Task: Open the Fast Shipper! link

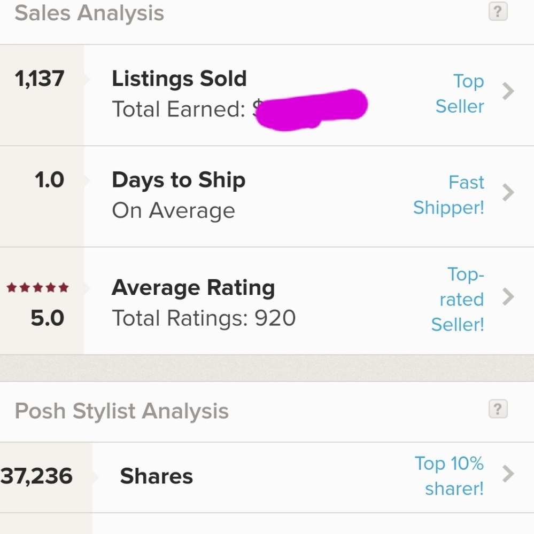Action: pos(449,195)
